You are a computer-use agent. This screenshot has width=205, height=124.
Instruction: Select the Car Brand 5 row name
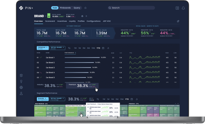coord(50,77)
